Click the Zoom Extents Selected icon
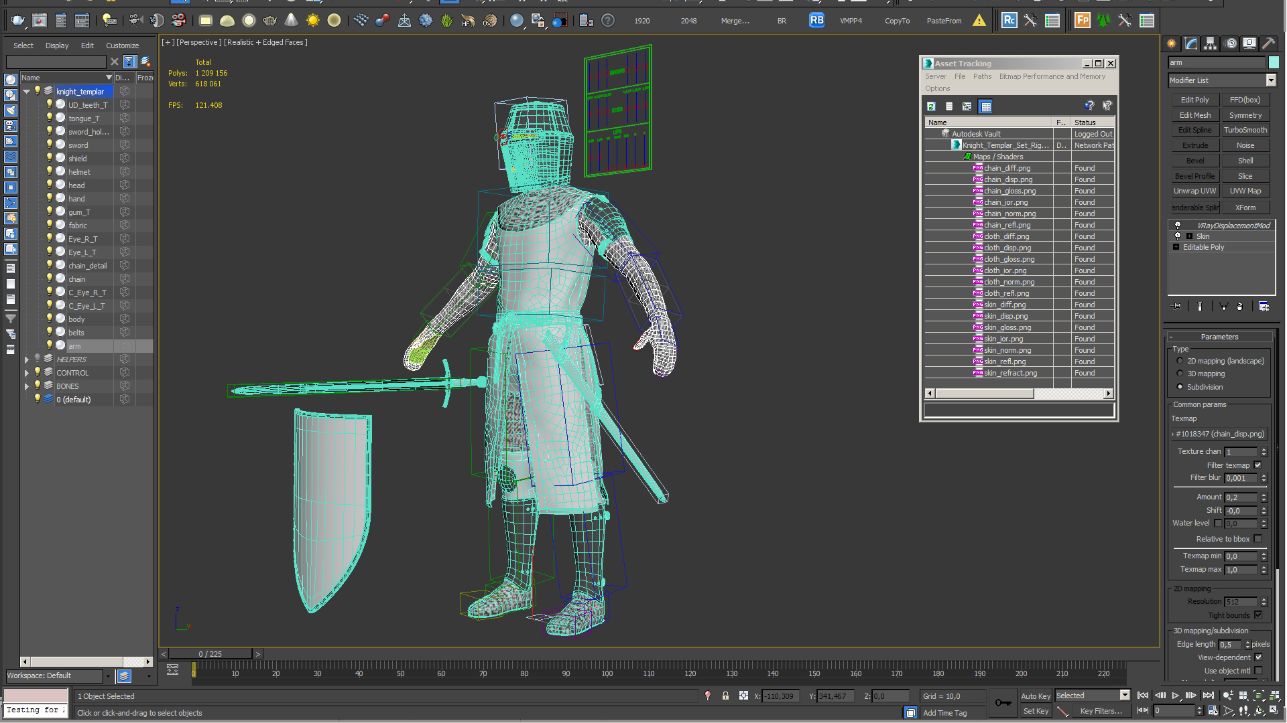Viewport: 1287px width, 723px height. coord(1259,696)
